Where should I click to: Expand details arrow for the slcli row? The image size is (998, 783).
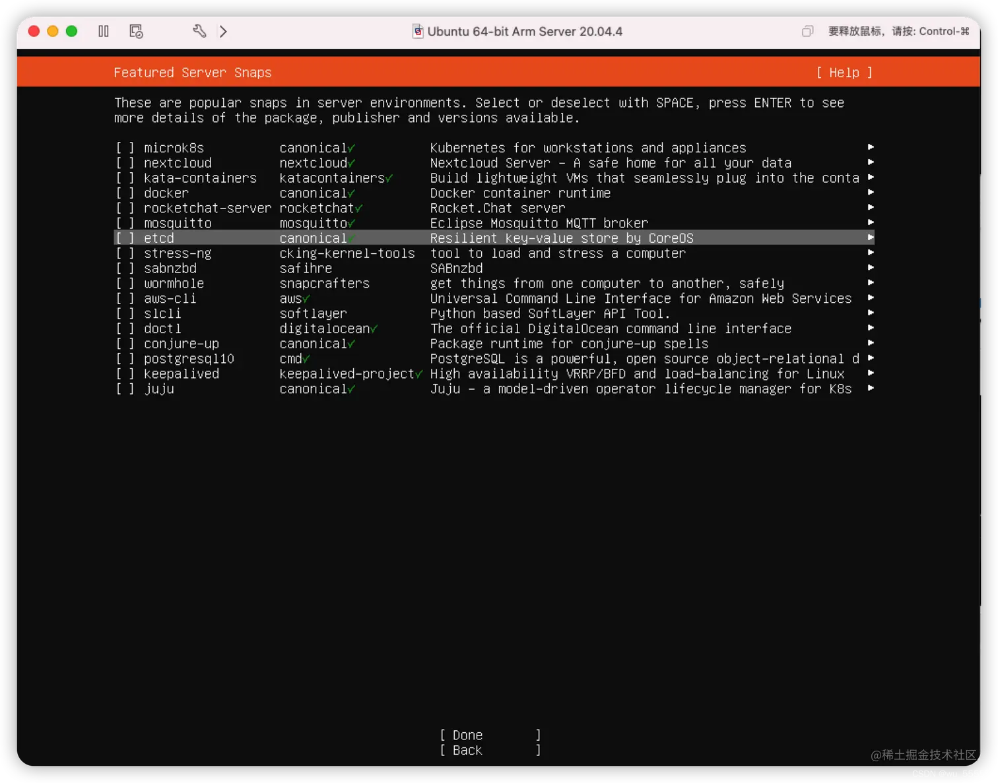pyautogui.click(x=871, y=313)
